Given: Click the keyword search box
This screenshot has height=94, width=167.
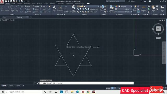Looking at the screenshot, I should coord(115,1).
